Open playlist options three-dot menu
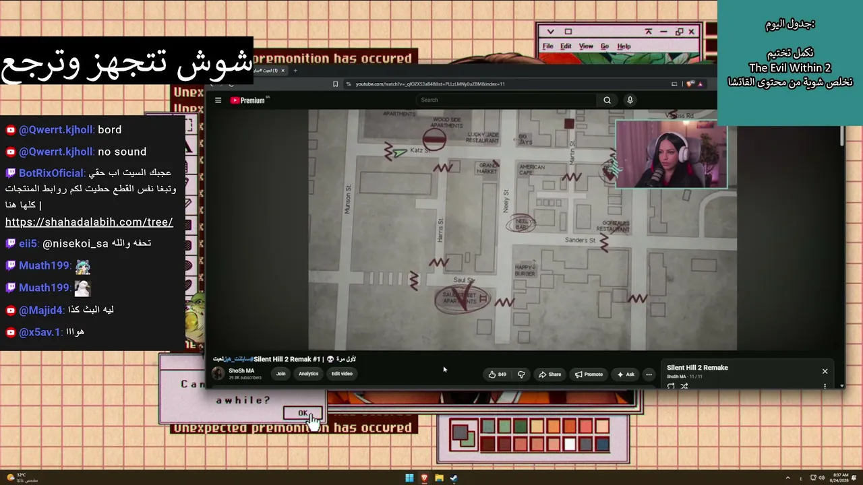Image resolution: width=863 pixels, height=485 pixels. click(x=825, y=386)
